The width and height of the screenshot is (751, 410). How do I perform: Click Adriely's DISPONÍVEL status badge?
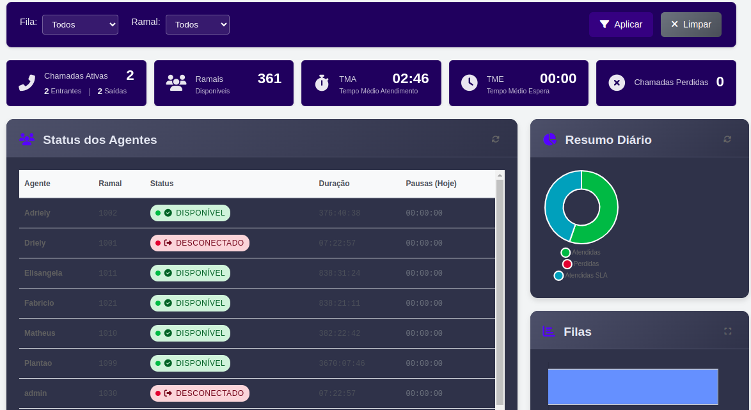click(x=190, y=213)
